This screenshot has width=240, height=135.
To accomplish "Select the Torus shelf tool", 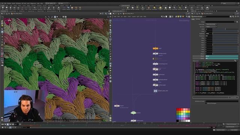I will click(x=15, y=8).
